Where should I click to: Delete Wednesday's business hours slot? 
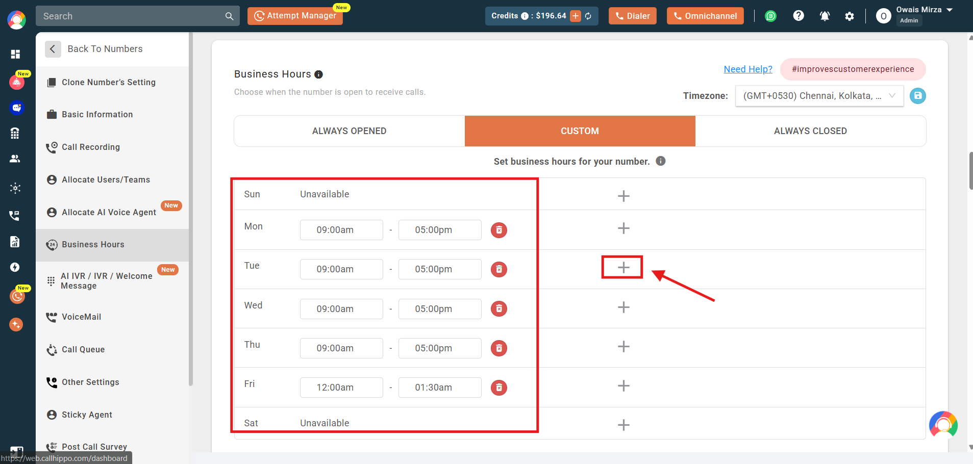(499, 308)
